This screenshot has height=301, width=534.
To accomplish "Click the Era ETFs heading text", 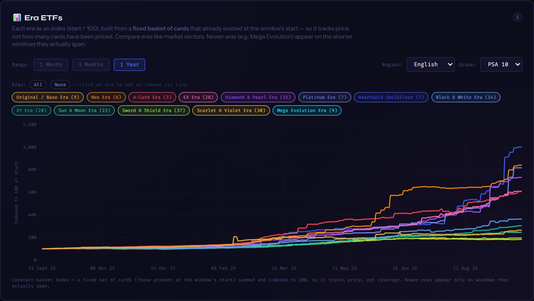I will [x=43, y=18].
